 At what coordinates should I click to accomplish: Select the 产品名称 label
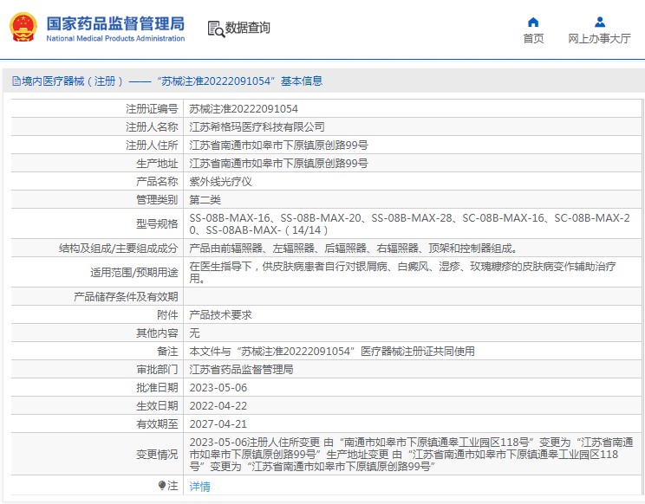[157, 182]
